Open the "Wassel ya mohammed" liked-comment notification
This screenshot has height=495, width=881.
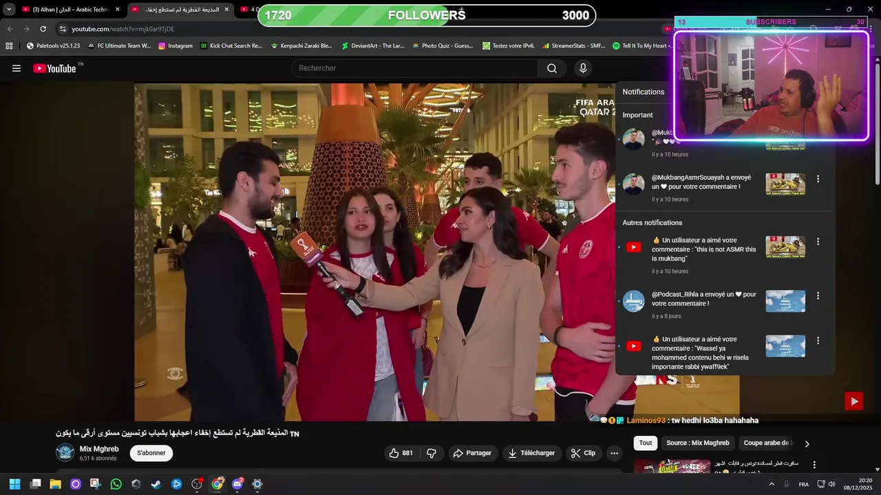coord(701,353)
